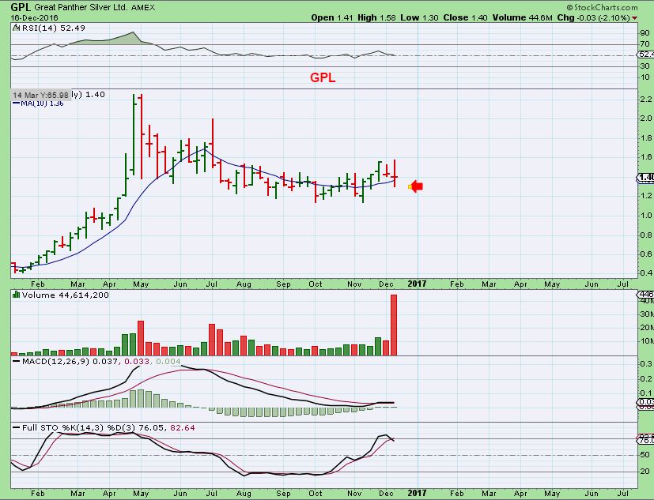Click the Oct label on bottom time axis
This screenshot has width=654, height=500.
(316, 494)
